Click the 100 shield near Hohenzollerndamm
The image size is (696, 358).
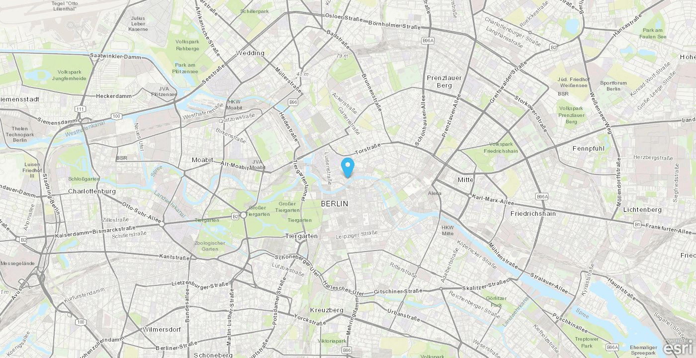pyautogui.click(x=81, y=322)
